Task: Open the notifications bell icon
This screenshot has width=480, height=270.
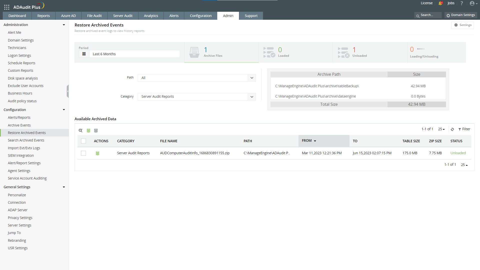Action: [x=440, y=3]
